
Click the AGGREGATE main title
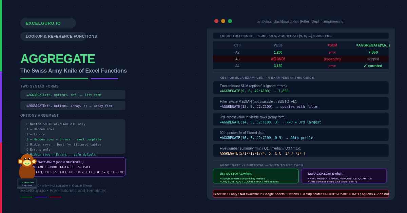(58, 59)
